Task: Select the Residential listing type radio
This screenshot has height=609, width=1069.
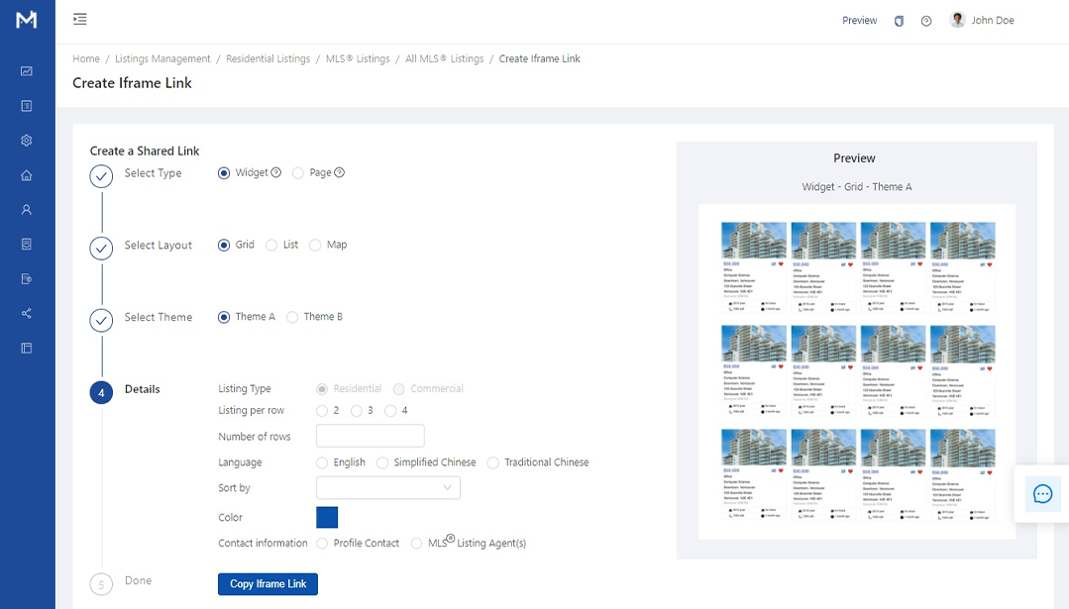Action: tap(322, 389)
